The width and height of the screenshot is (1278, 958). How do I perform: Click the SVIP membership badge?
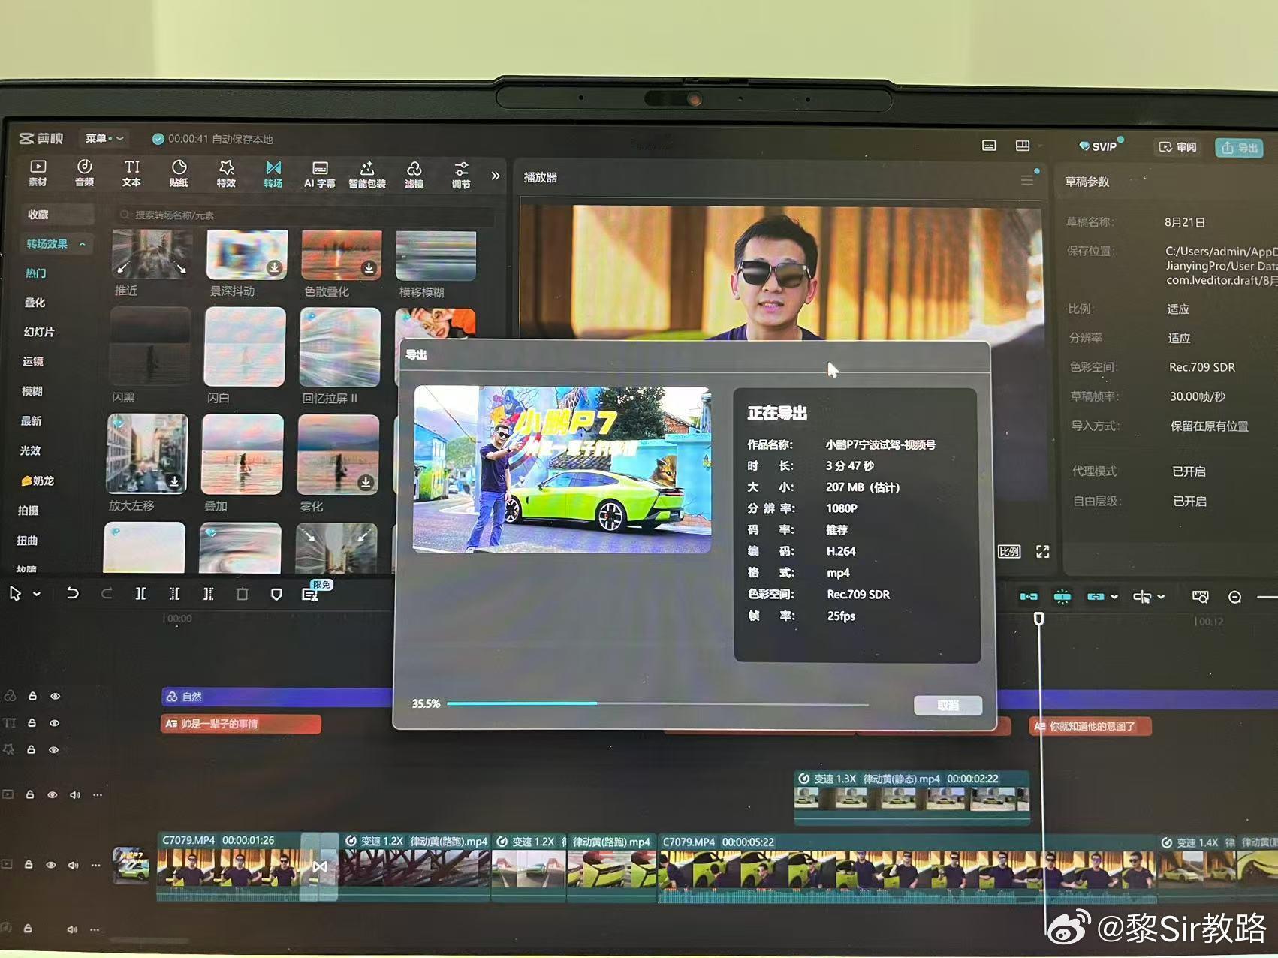1099,146
